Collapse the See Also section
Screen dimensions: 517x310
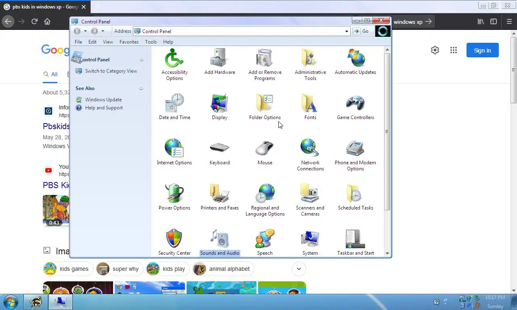(141, 88)
